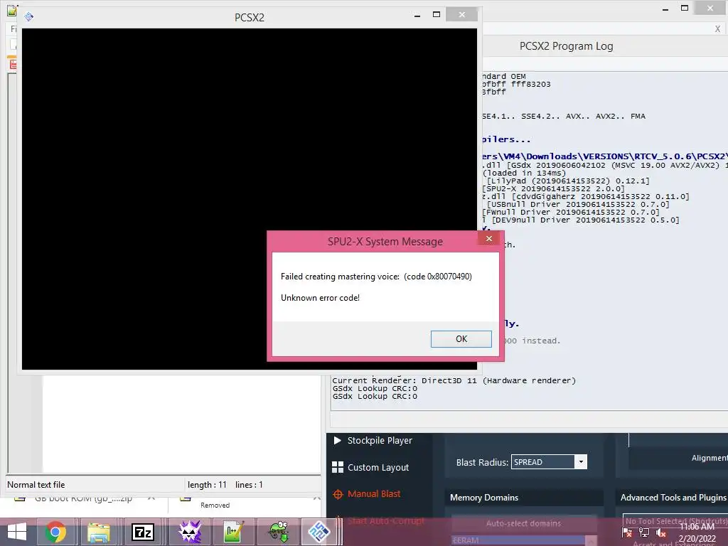Click the 'Removed' download item

click(x=215, y=505)
